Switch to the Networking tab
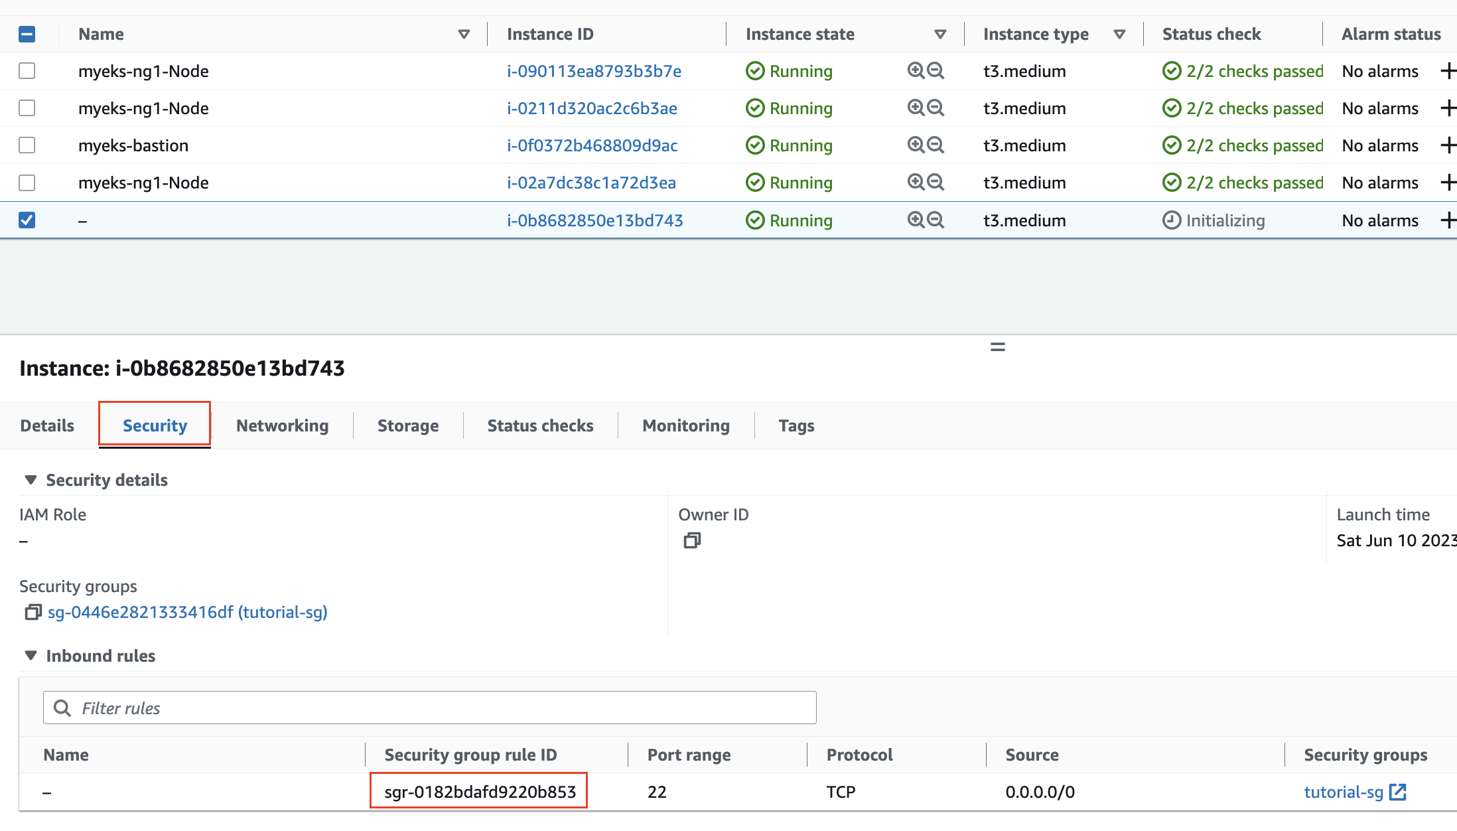 [282, 425]
